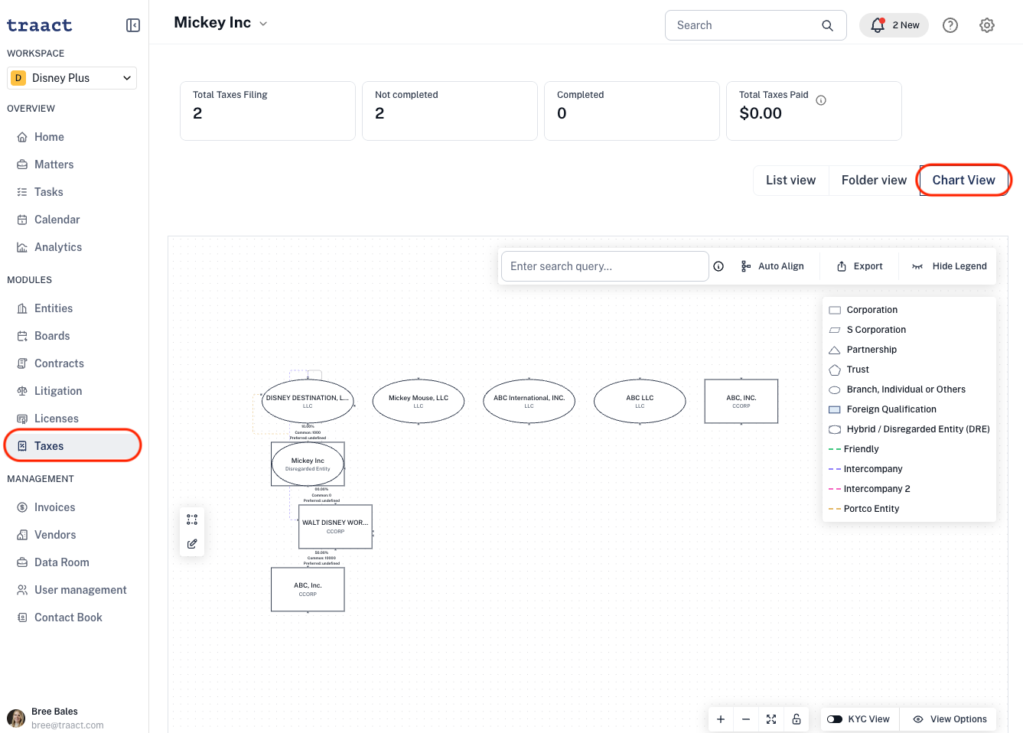This screenshot has height=733, width=1023.
Task: Click Trust in the legend
Action: pos(858,370)
